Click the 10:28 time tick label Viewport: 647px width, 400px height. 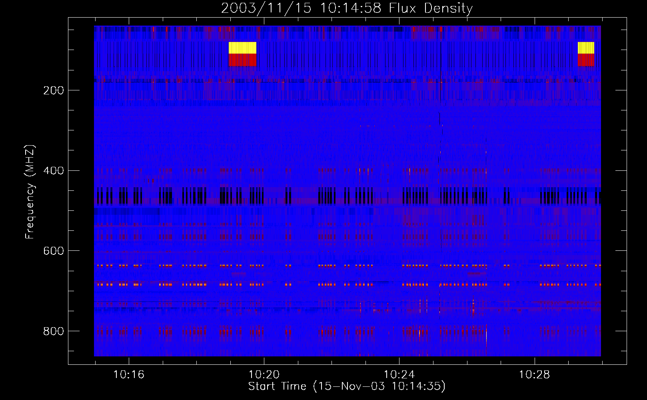pos(534,375)
